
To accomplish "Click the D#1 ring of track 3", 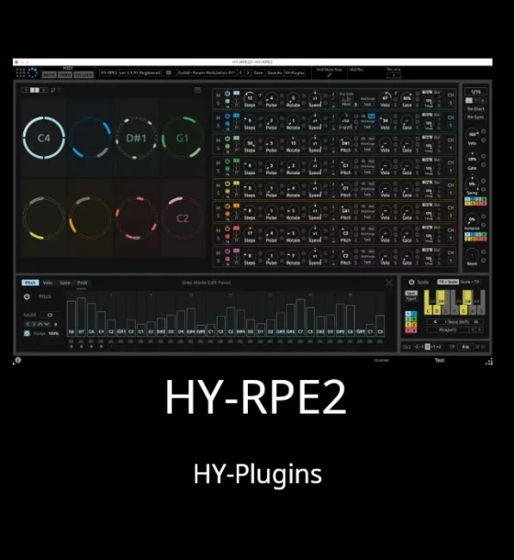I will tap(136, 138).
